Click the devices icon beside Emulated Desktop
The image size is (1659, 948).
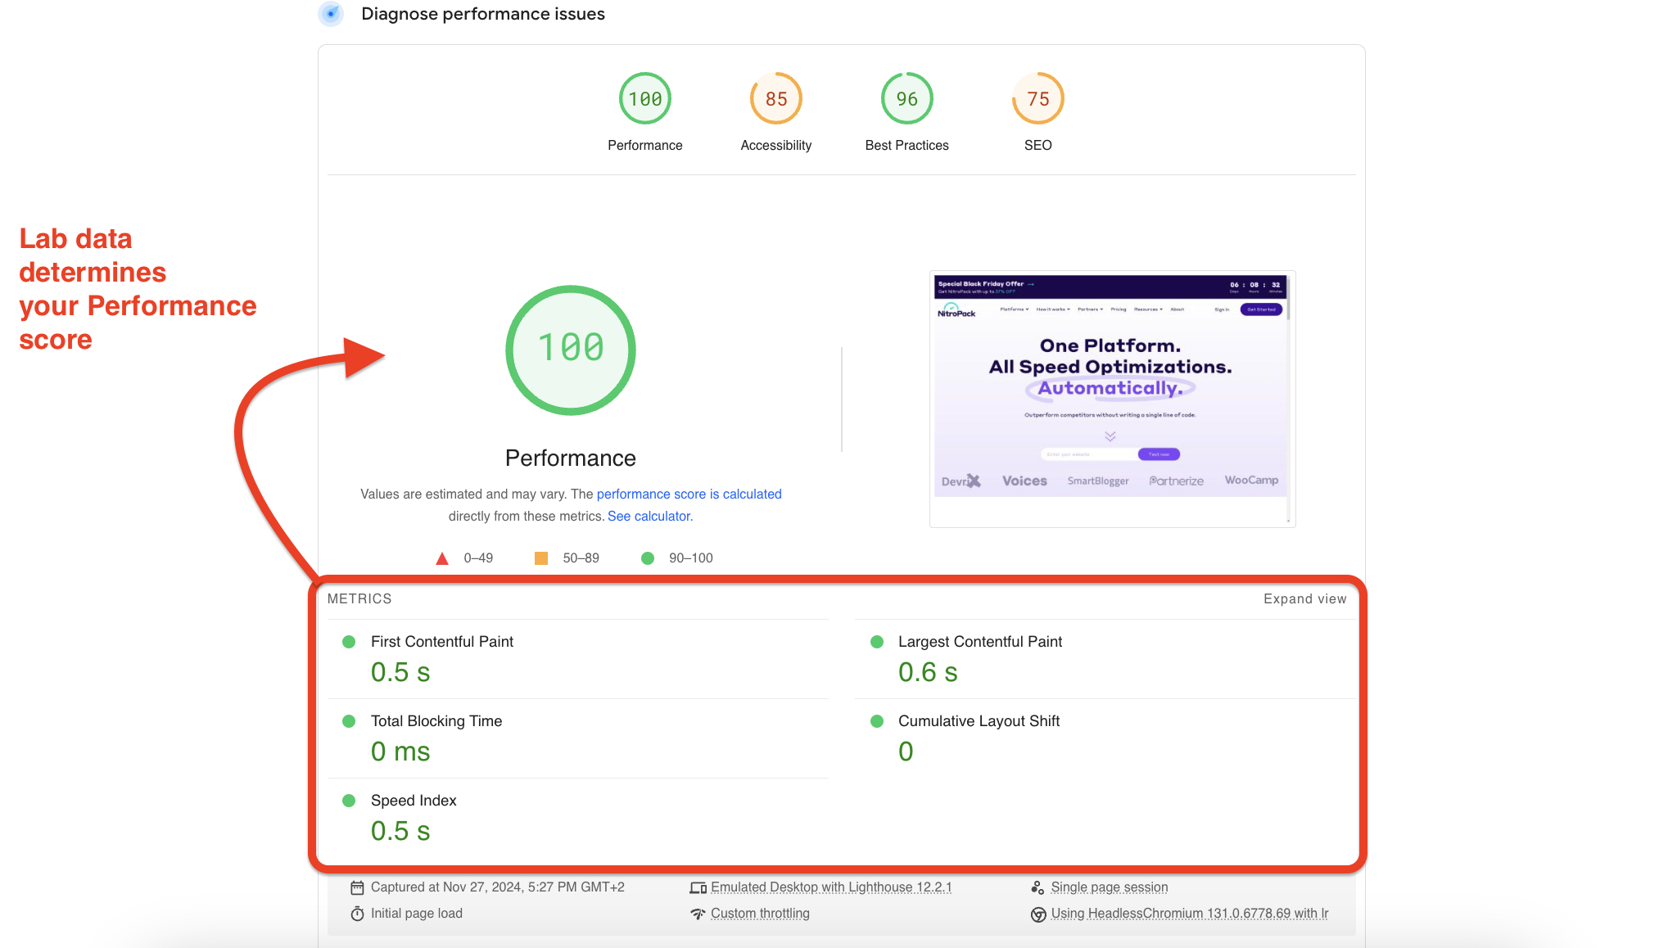[x=698, y=887]
